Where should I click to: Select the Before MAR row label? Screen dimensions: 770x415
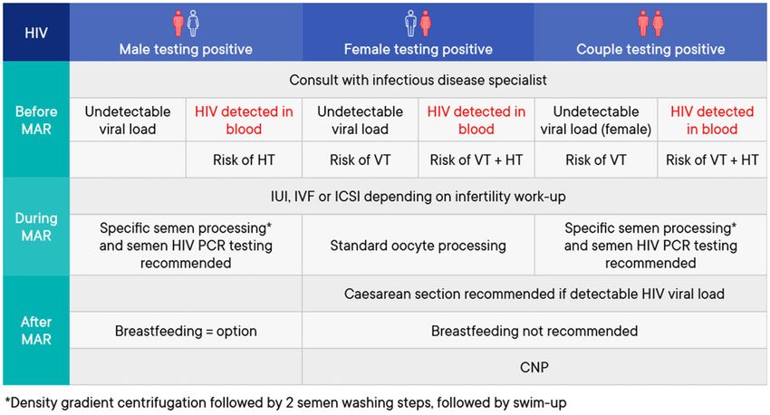(36, 120)
